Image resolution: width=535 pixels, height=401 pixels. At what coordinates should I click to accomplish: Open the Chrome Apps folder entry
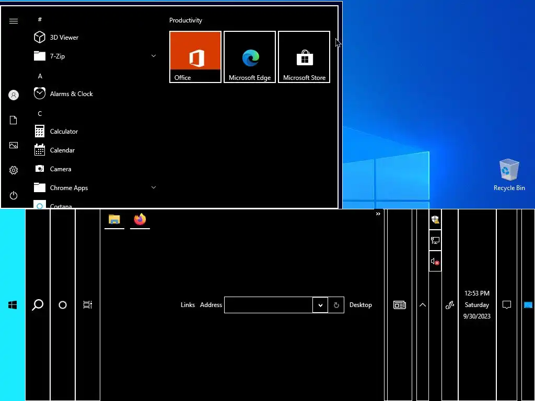(x=96, y=187)
